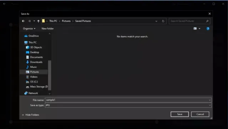Select Pictures in the navigation tree

[35, 72]
